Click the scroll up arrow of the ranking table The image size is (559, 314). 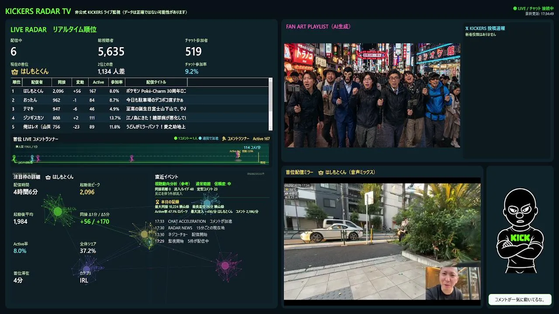tap(270, 80)
